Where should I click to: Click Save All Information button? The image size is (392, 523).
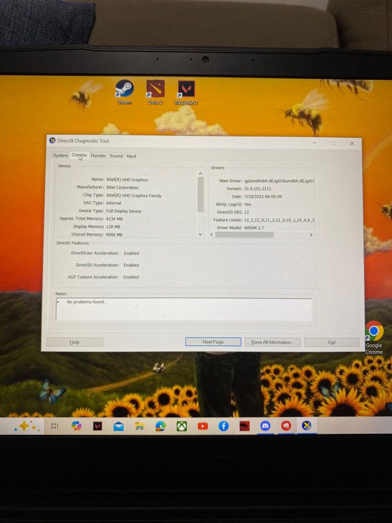272,342
